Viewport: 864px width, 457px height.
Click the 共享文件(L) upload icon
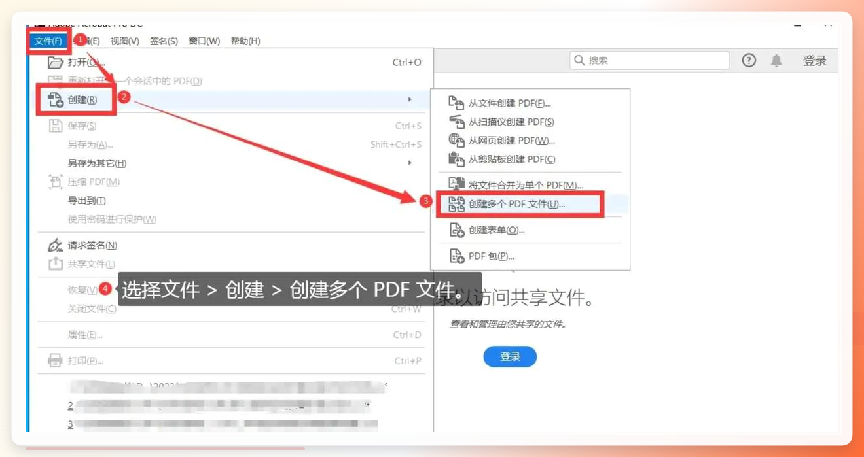(x=56, y=264)
